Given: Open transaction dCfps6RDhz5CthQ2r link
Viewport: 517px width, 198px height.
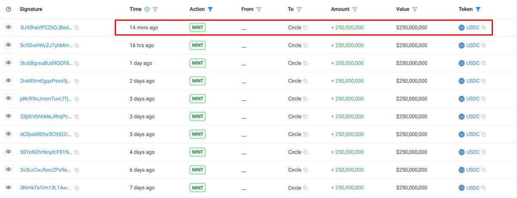Looking at the screenshot, I should click(46, 134).
